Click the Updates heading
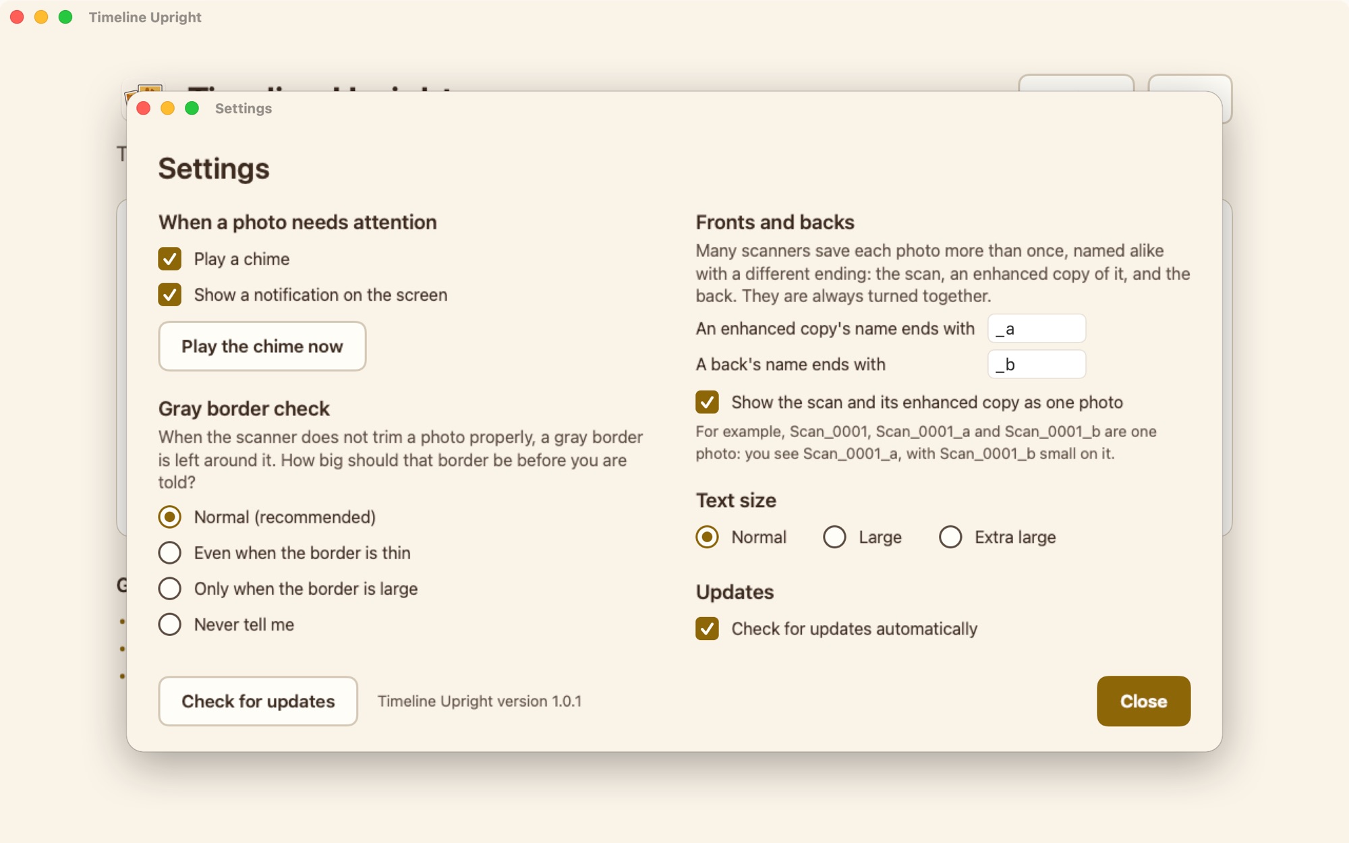The height and width of the screenshot is (843, 1349). point(735,592)
